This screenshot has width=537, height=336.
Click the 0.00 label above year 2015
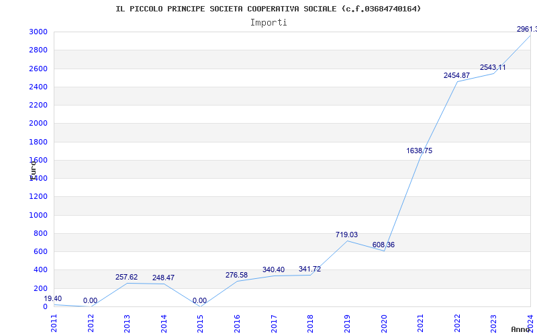click(x=199, y=300)
